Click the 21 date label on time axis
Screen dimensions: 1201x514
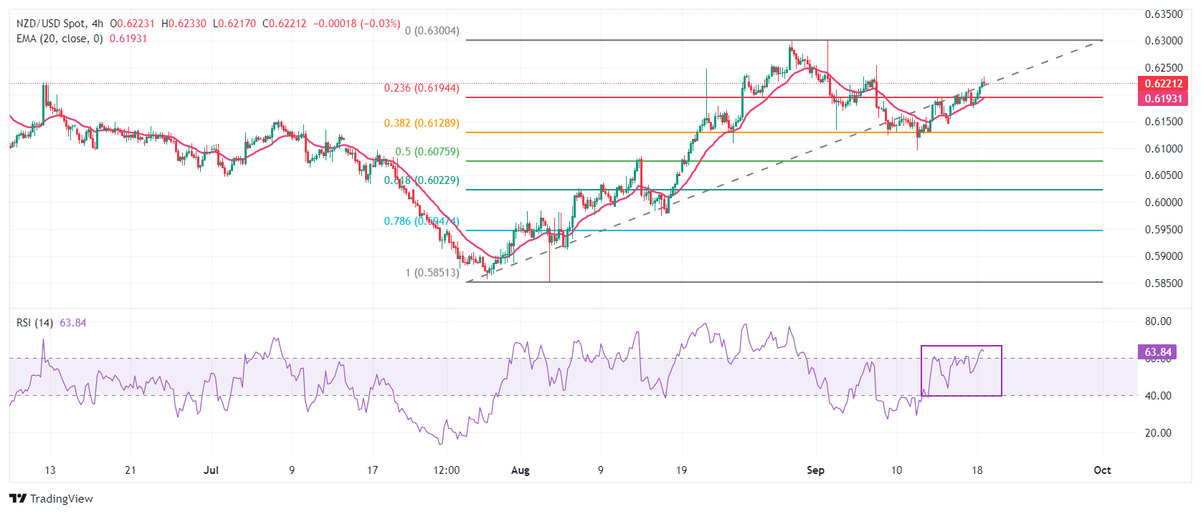point(130,470)
